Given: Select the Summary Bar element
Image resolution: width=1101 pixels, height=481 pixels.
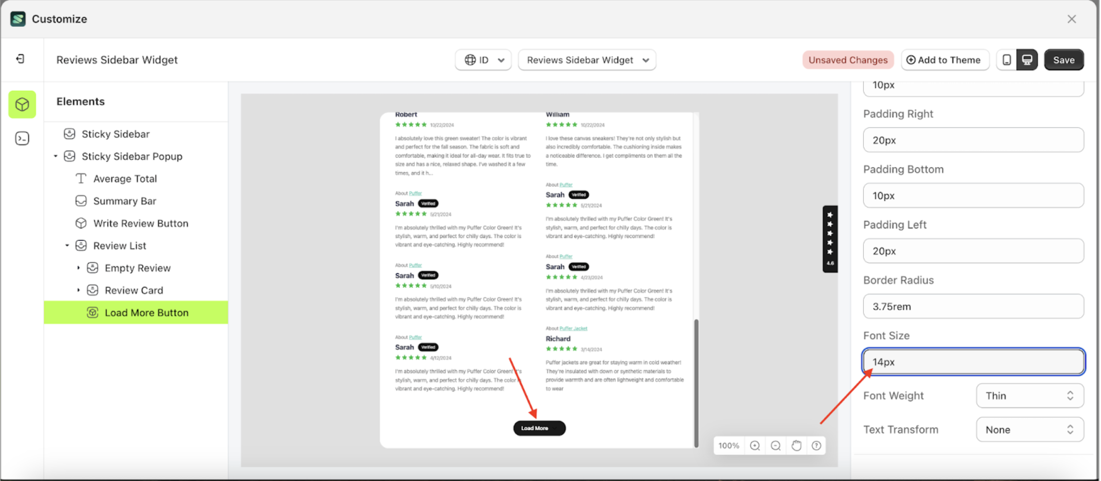Looking at the screenshot, I should pos(125,201).
